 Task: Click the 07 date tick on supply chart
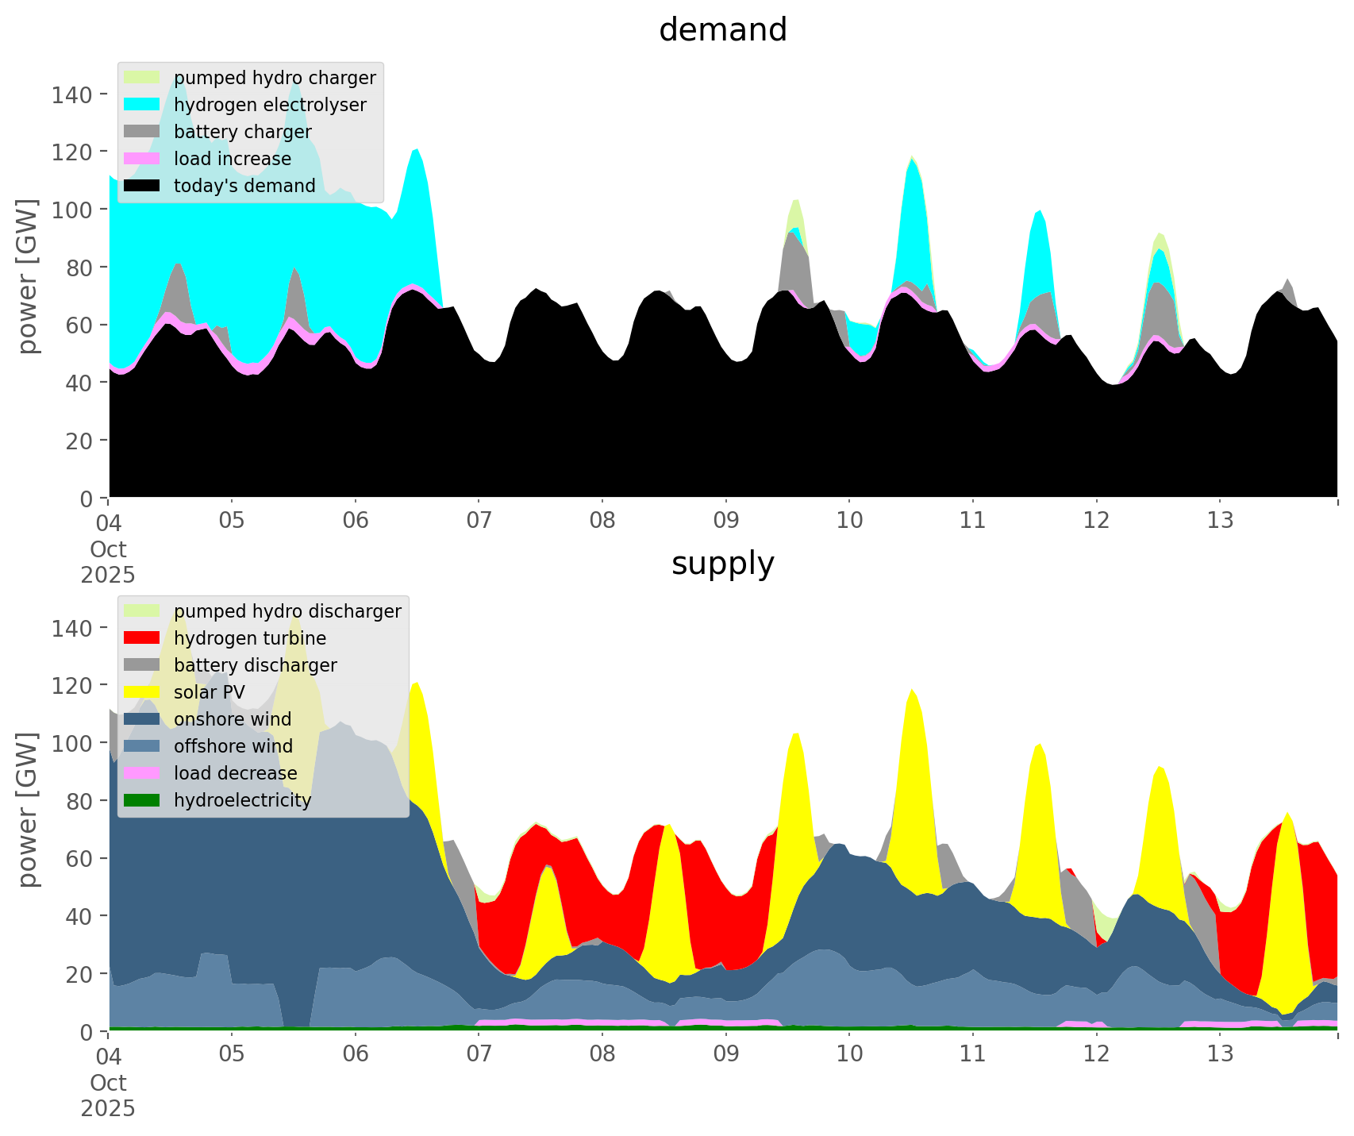coord(479,1054)
